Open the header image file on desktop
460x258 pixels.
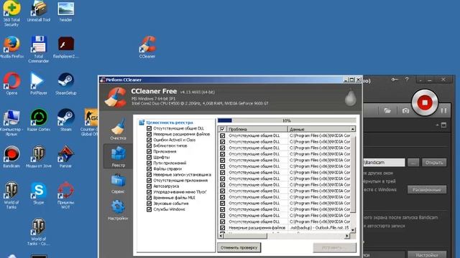click(x=65, y=11)
